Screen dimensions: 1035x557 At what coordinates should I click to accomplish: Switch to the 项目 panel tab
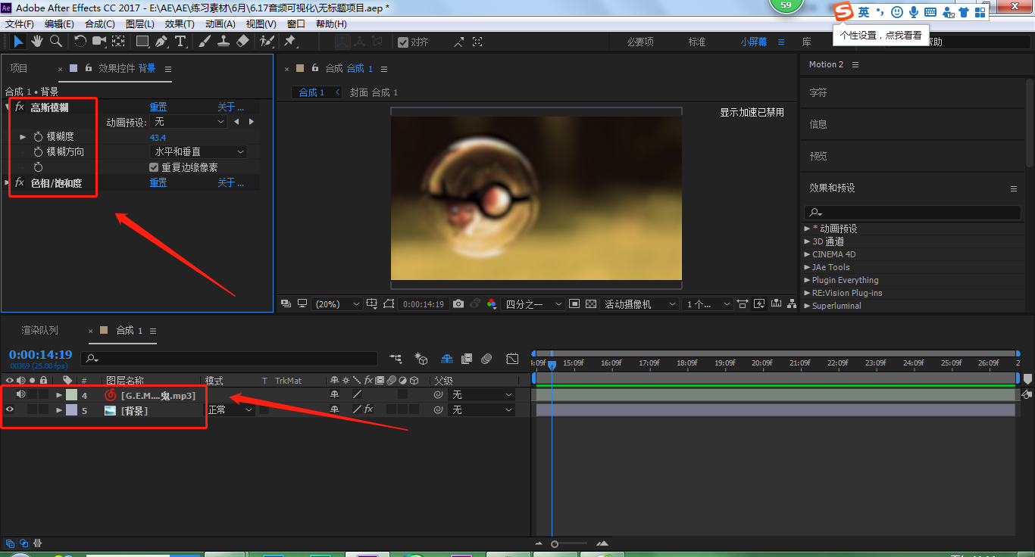point(19,68)
